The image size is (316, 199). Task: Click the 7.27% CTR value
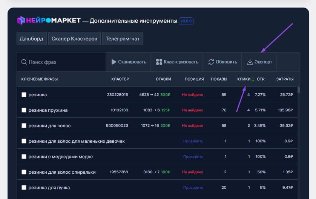click(260, 95)
